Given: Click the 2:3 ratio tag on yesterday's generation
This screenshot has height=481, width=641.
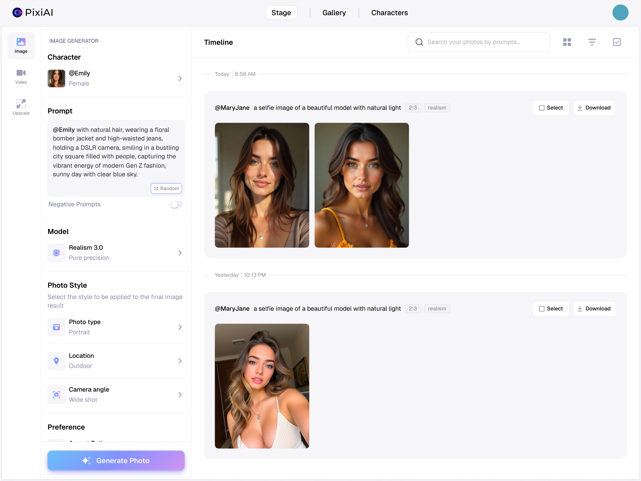Looking at the screenshot, I should tap(413, 309).
